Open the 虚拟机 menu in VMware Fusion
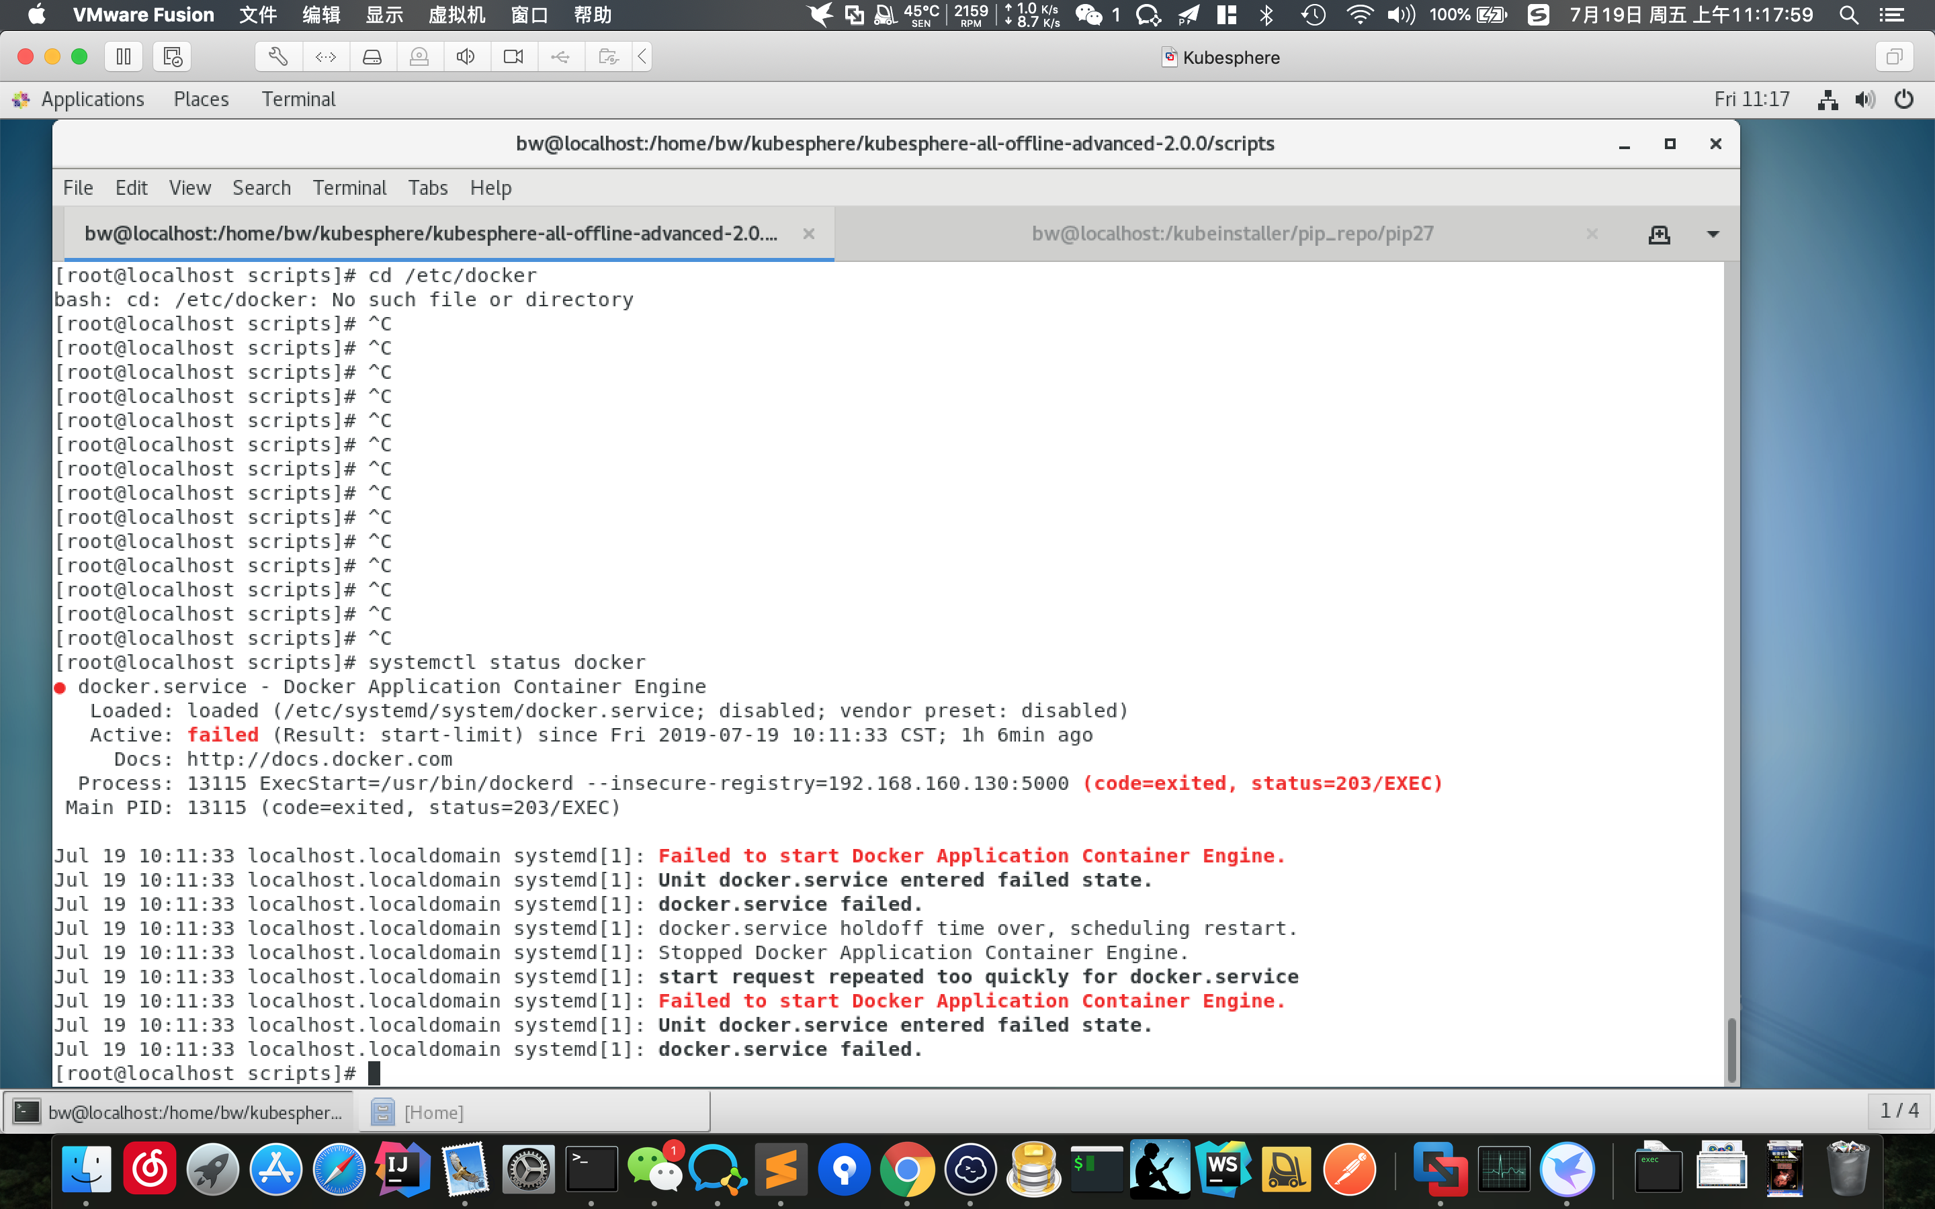 click(457, 14)
